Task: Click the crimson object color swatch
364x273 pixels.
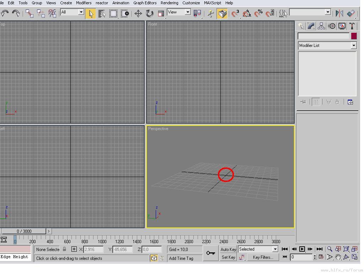Action: (x=354, y=36)
